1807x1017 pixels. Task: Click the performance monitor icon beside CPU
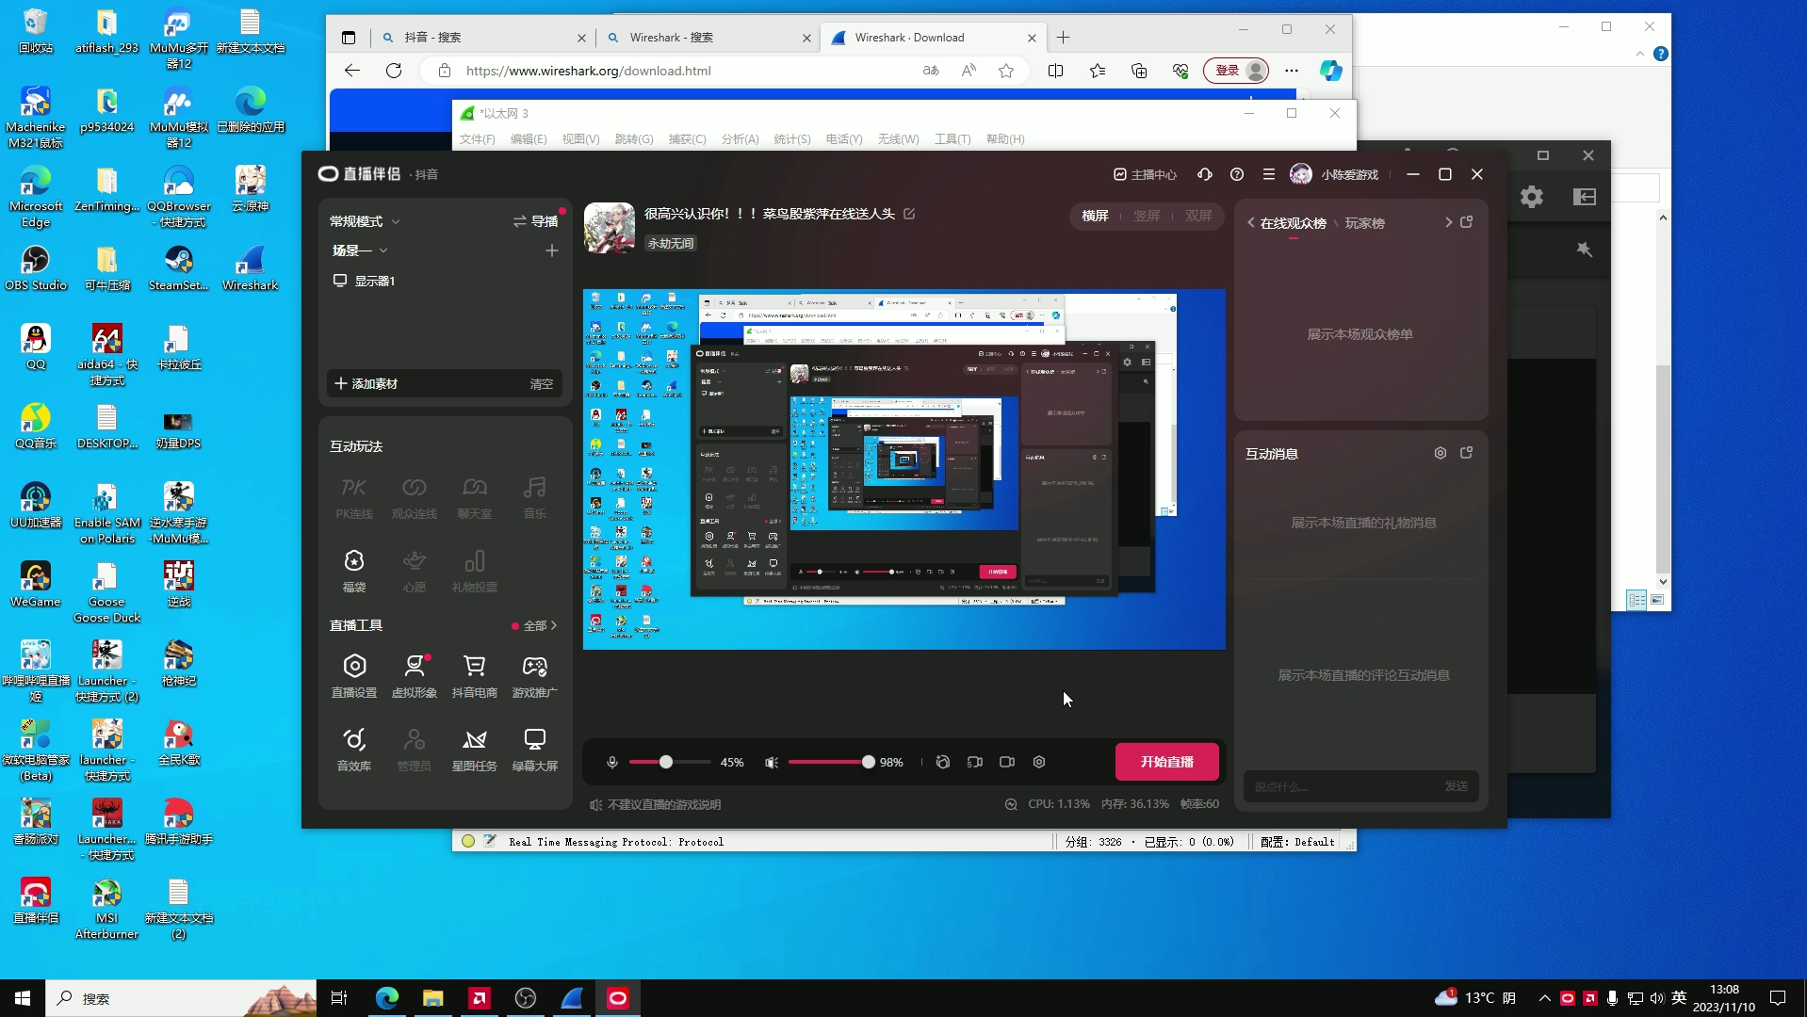click(1011, 804)
